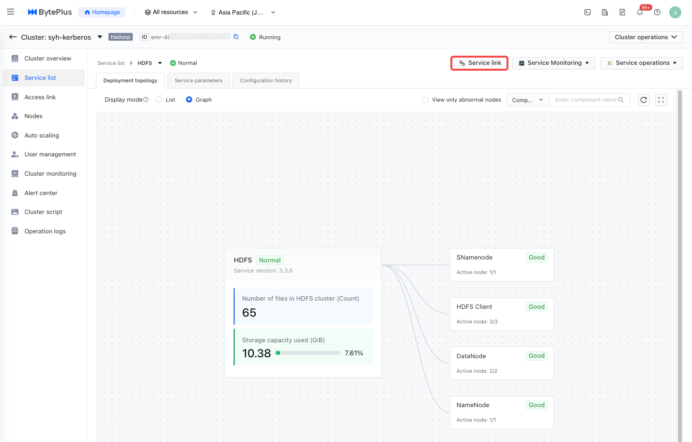692x442 pixels.
Task: Enter fullscreen view of topology
Action: (x=661, y=100)
